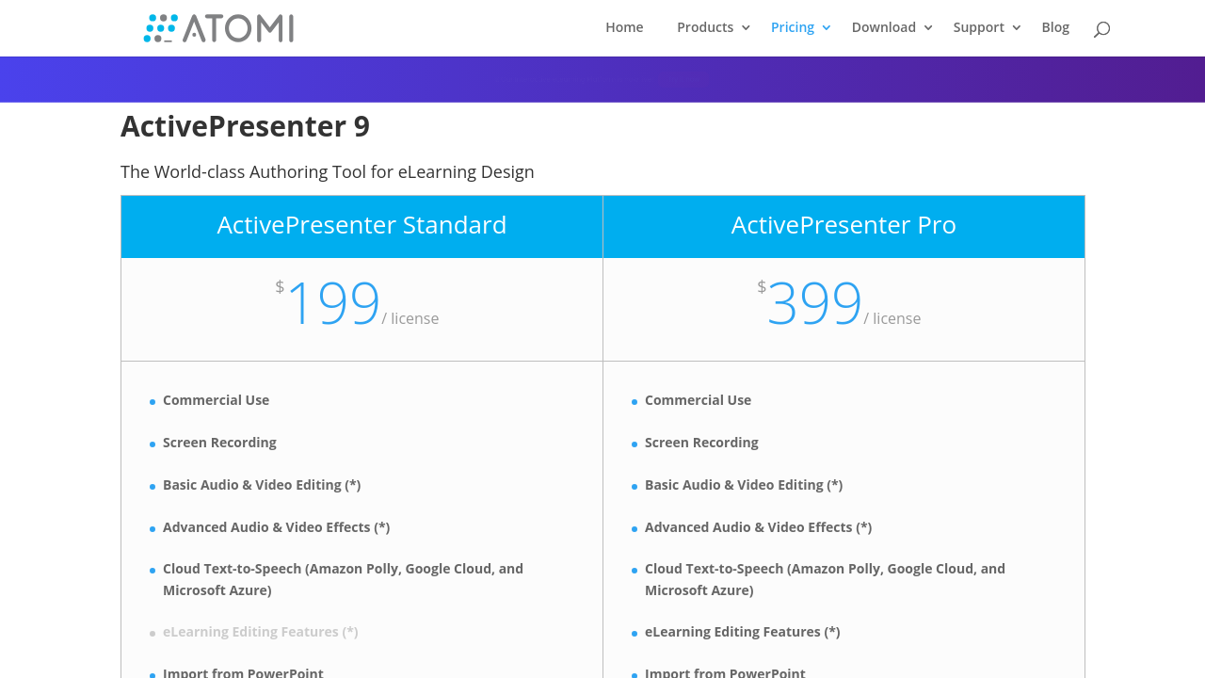Go to the Home menu item

(624, 27)
